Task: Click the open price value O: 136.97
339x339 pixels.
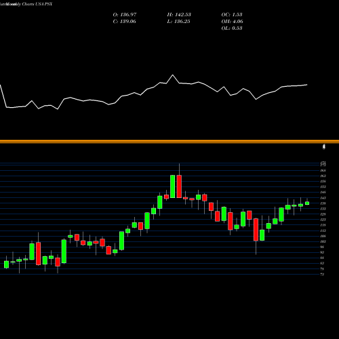Action: click(x=125, y=15)
